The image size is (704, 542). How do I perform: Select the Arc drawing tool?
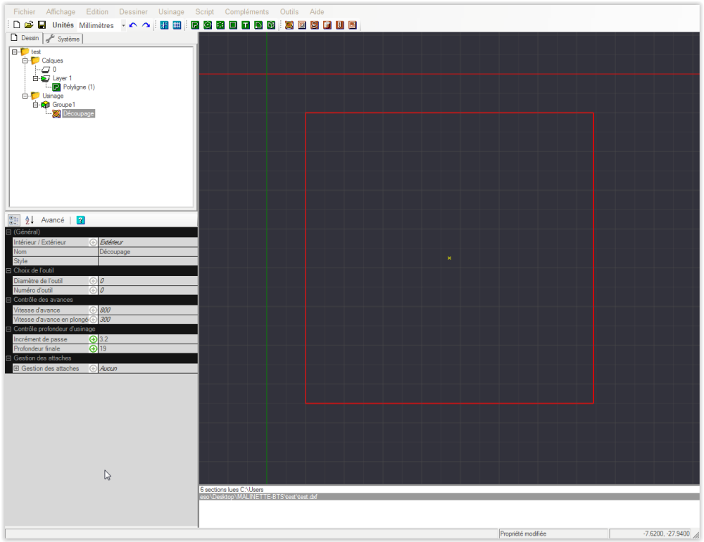[x=258, y=25]
